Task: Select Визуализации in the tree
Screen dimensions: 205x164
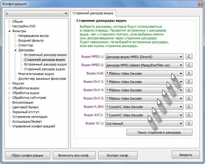Action: 23,102
